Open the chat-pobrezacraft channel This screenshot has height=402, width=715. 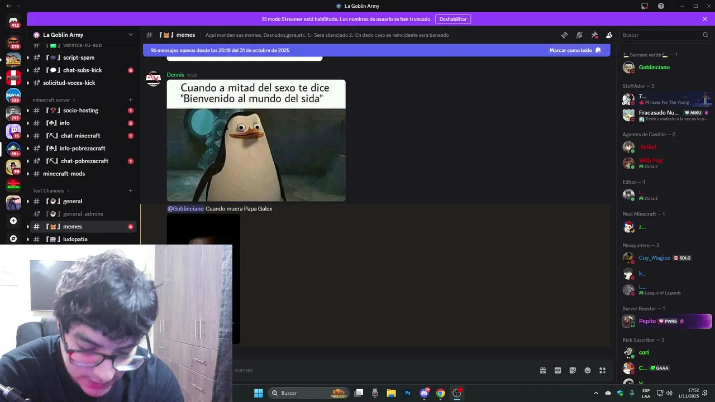84,161
